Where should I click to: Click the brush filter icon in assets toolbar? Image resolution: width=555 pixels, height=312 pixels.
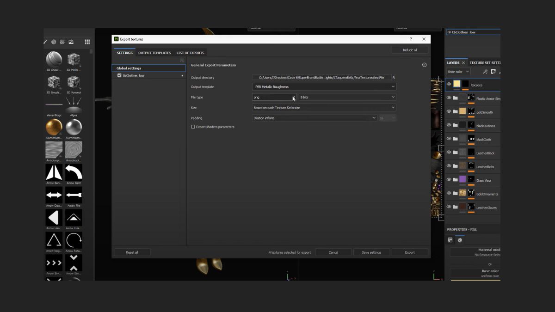point(46,42)
